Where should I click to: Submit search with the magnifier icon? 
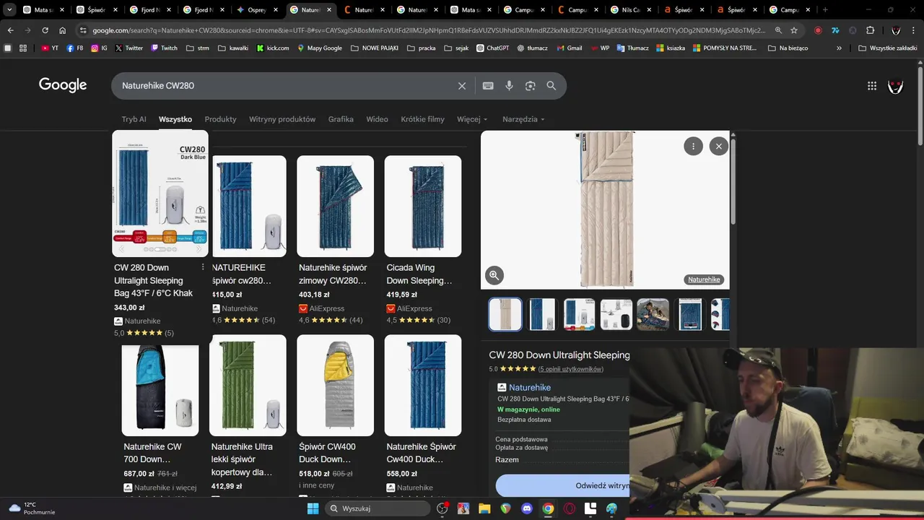552,86
